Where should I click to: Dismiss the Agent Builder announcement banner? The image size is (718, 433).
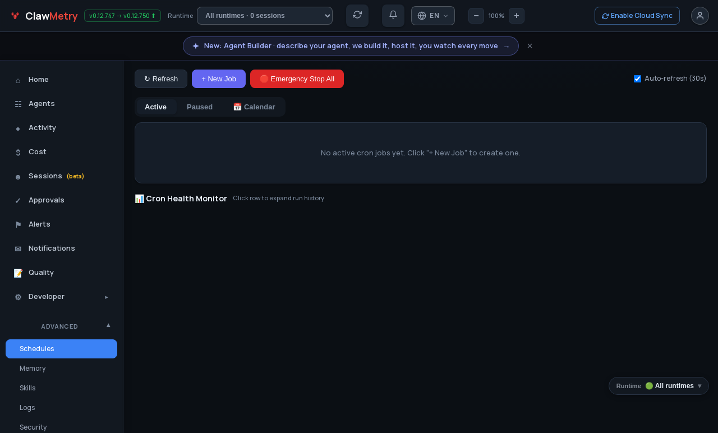click(x=530, y=46)
